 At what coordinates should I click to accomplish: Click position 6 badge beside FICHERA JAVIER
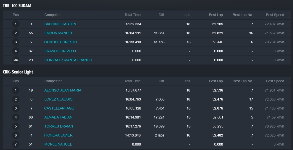[16, 135]
